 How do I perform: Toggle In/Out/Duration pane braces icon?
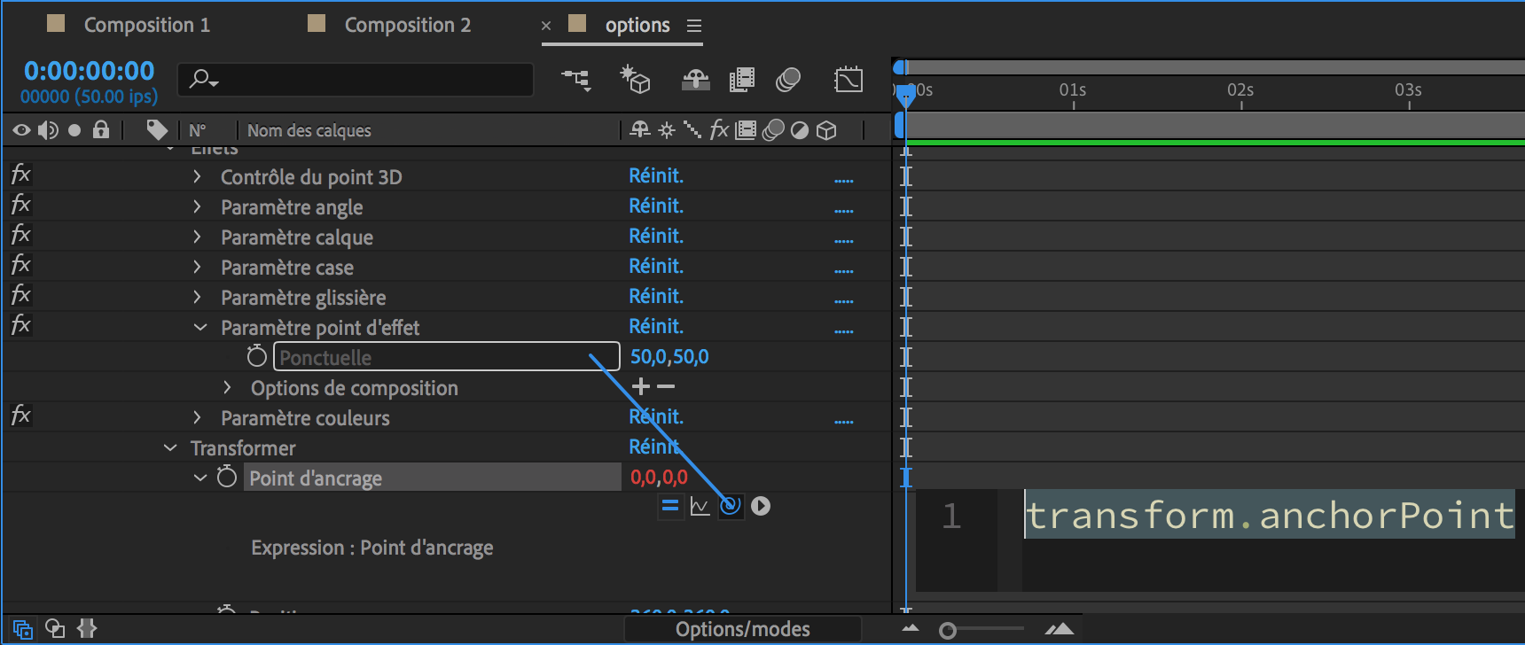click(x=86, y=628)
